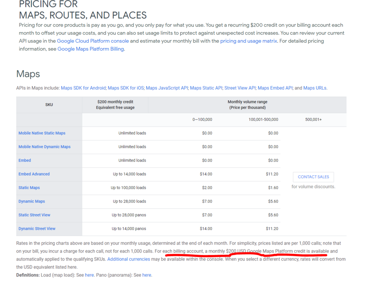Open Maps Static API link
Image resolution: width=367 pixels, height=286 pixels.
(206, 88)
